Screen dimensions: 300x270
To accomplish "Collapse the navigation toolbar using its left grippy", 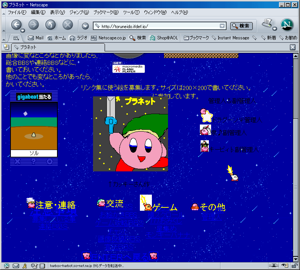I will click(x=4, y=25).
